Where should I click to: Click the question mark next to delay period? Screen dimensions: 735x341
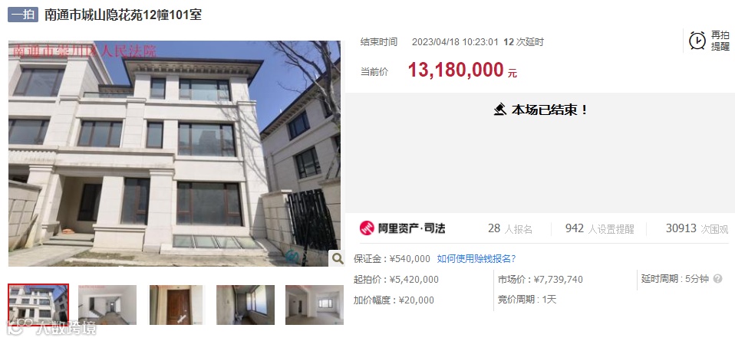pos(717,279)
